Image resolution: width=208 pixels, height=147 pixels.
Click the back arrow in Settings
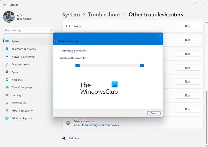pyautogui.click(x=4, y=5)
